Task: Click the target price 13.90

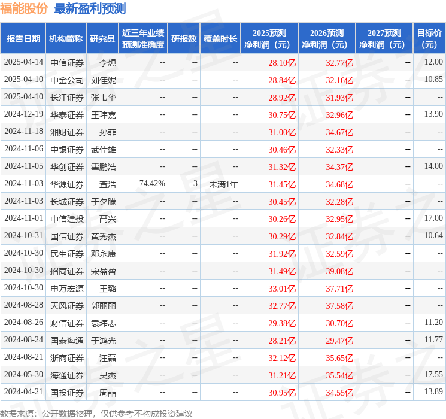Action: [433, 114]
